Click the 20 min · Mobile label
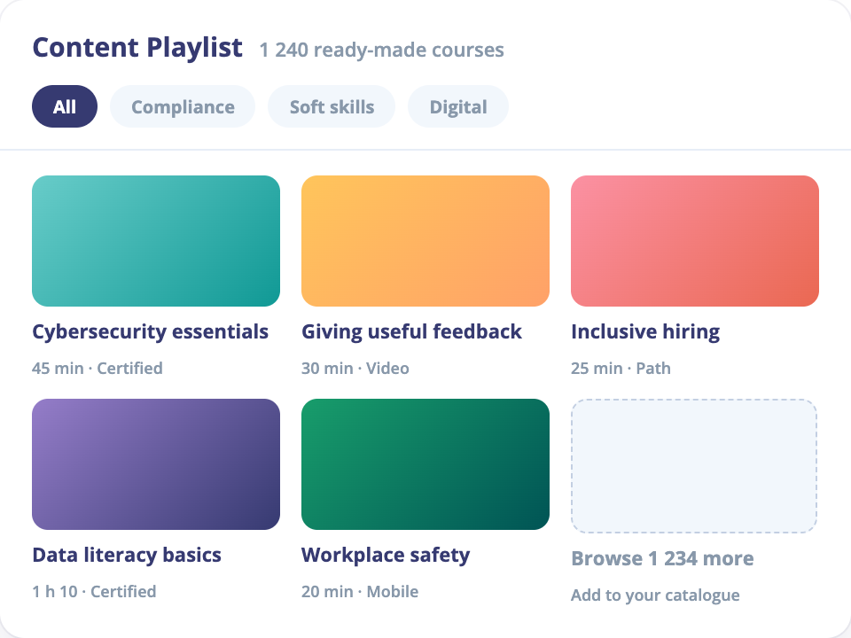 pyautogui.click(x=360, y=591)
